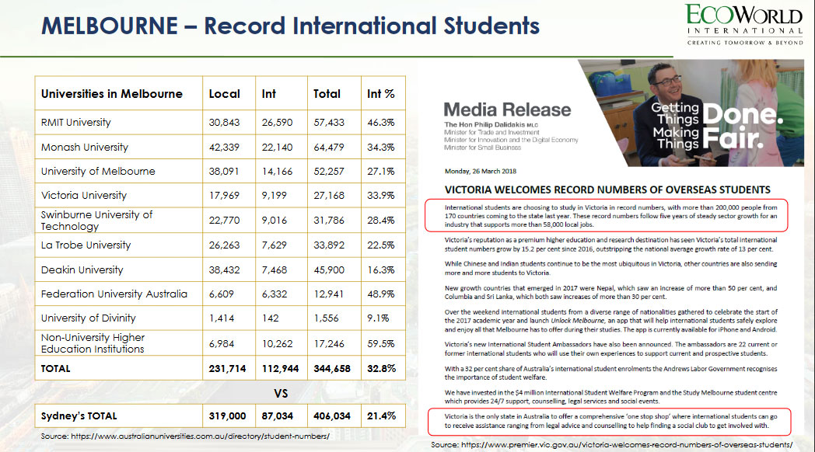Click Victoria University's percentage 33.9%
The image size is (815, 452).
pyautogui.click(x=381, y=196)
